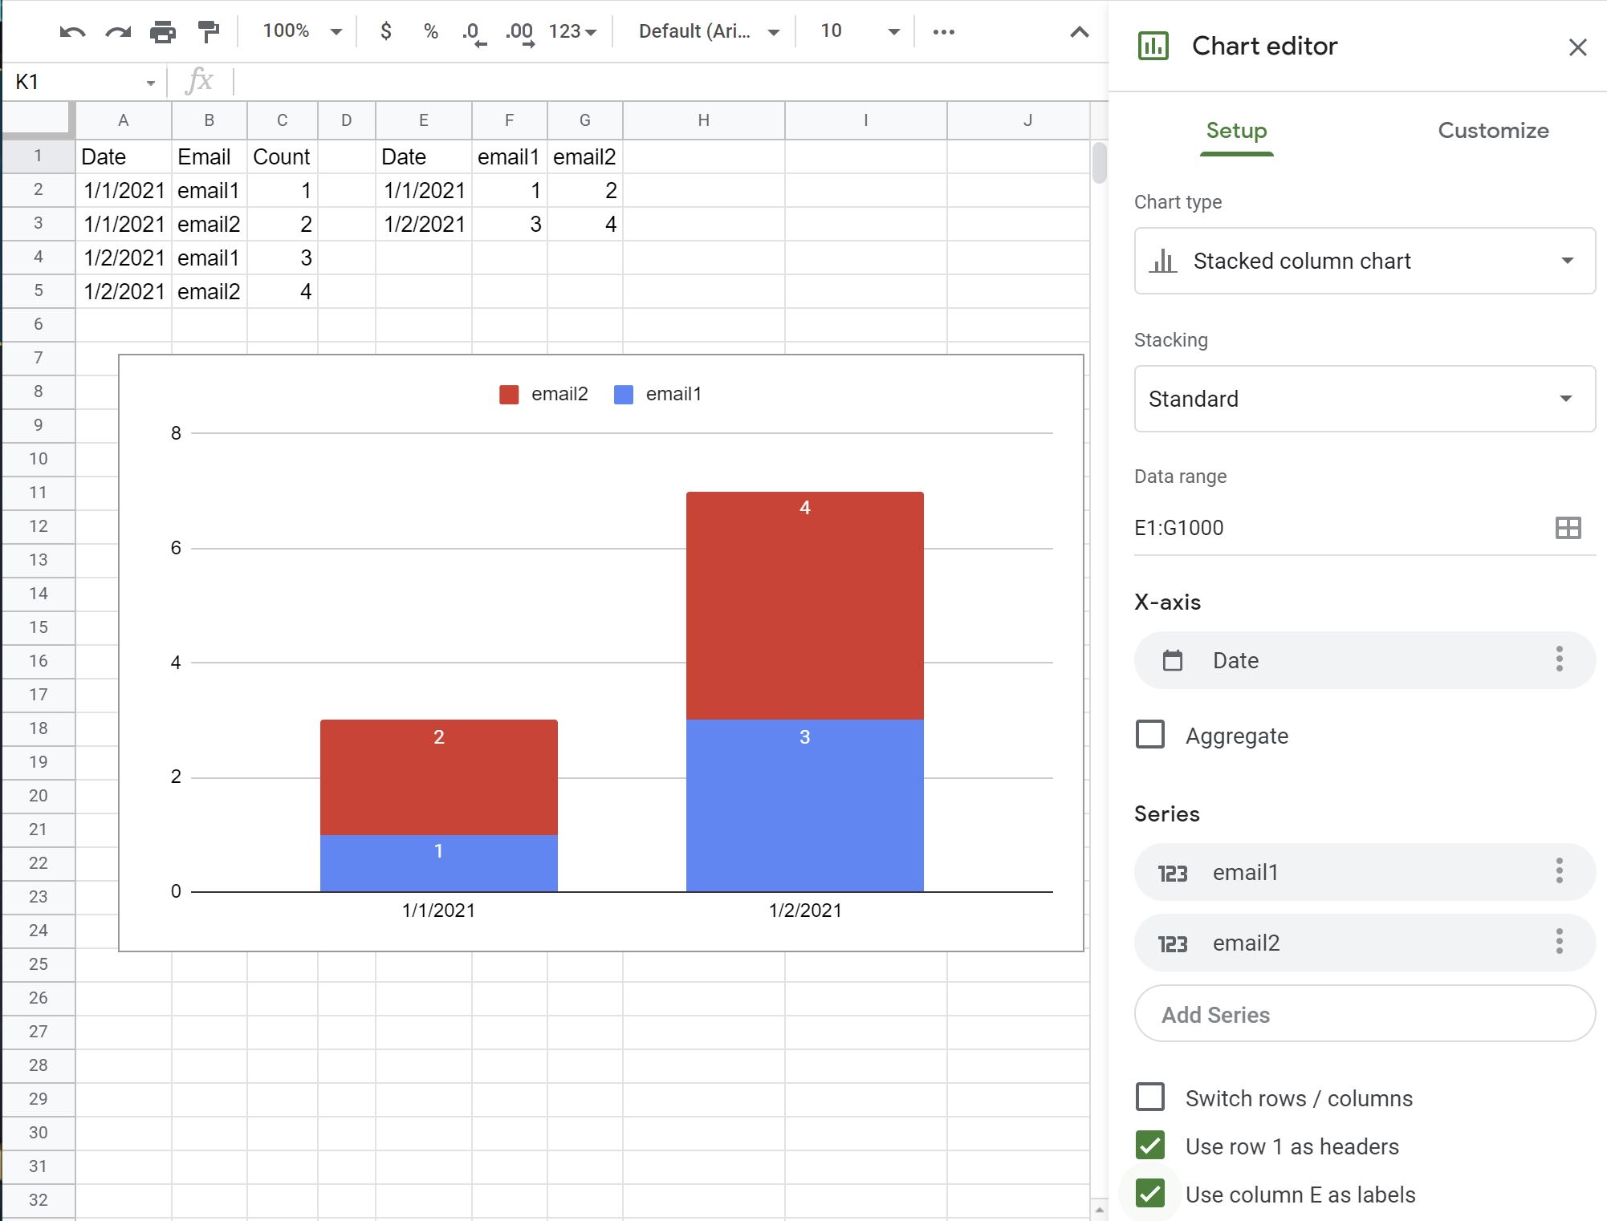1607x1221 pixels.
Task: Switch to the Customize tab
Action: (1491, 131)
